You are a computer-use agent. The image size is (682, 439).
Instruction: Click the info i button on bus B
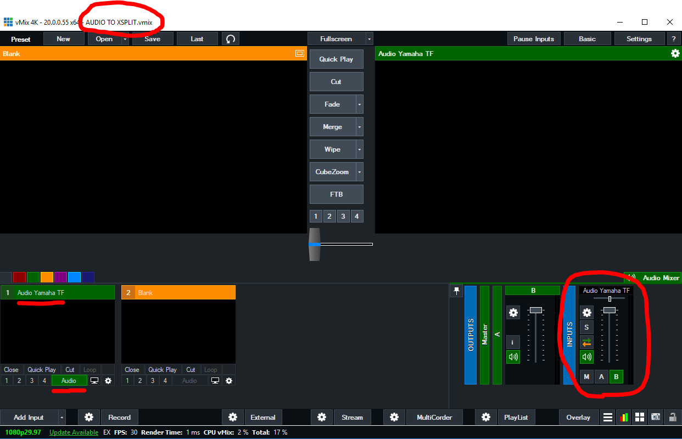(x=513, y=342)
